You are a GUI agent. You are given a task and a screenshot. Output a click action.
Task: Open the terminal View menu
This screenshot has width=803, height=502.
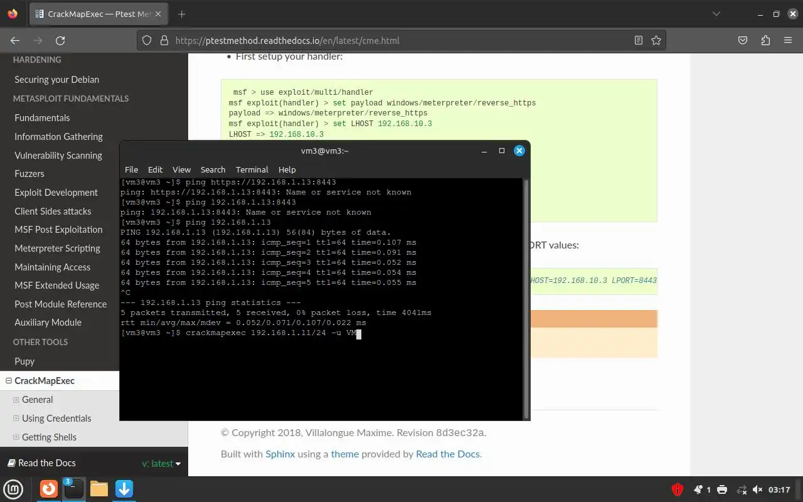(181, 169)
